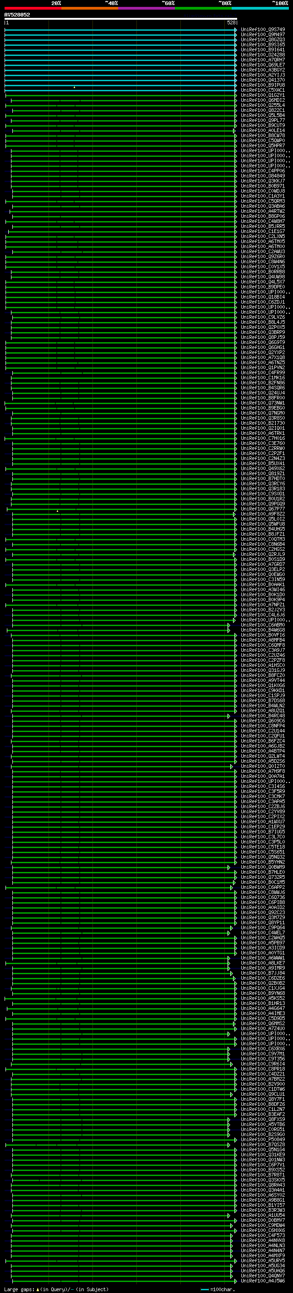The image size is (293, 1293).
Task: Click the arrowhead end of UniRef100_B4RC48 alignment
Action: [229, 716]
